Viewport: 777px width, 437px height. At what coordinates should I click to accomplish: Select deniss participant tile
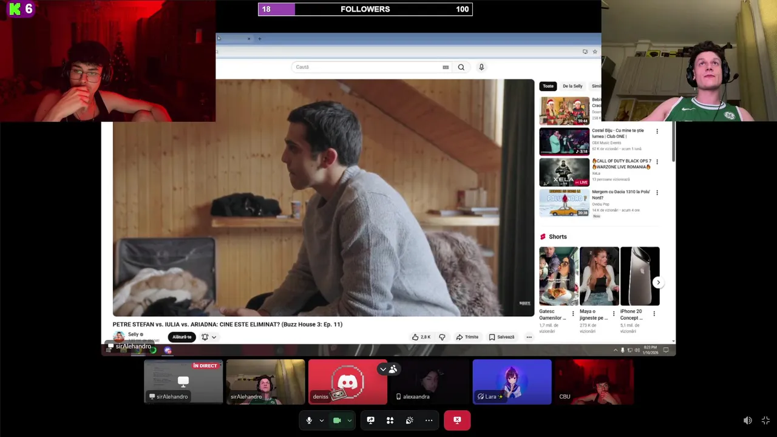347,382
